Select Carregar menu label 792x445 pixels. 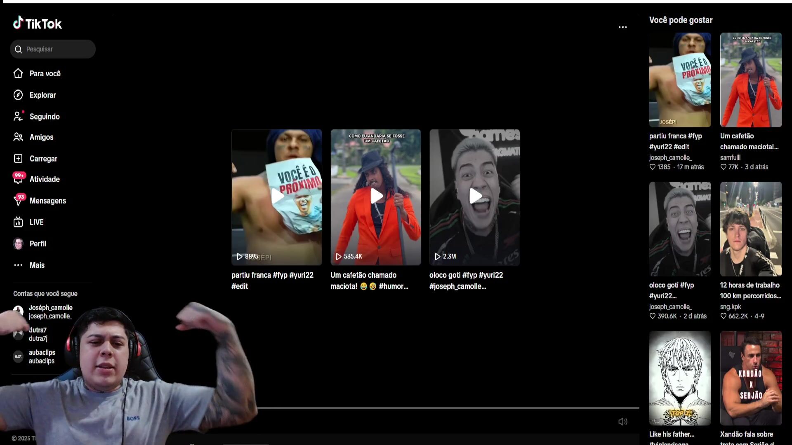[43, 159]
